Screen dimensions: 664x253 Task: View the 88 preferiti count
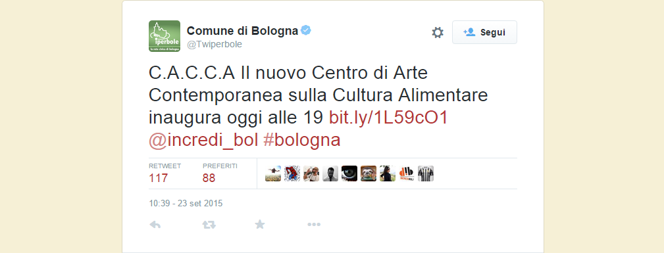pos(209,178)
